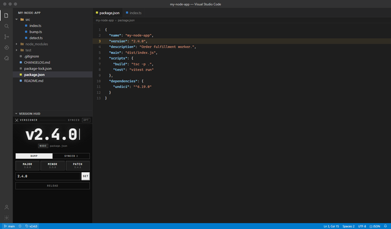Click the RELOAD button in Version HUD

point(53,186)
